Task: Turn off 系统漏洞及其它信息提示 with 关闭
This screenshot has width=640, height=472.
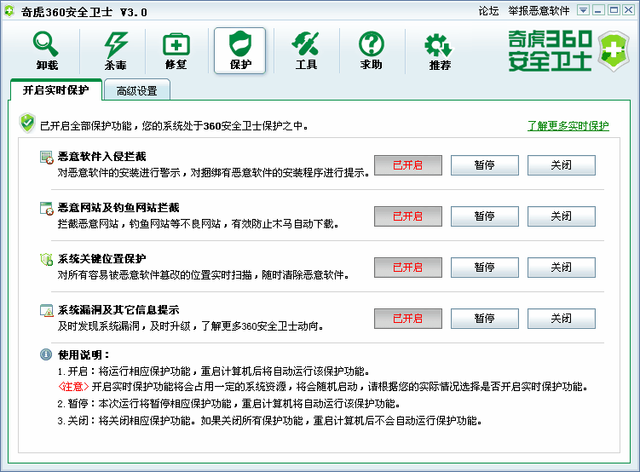Action: pyautogui.click(x=562, y=318)
